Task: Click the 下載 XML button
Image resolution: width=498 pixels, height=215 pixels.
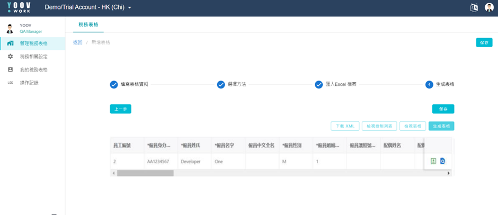Action: 345,126
